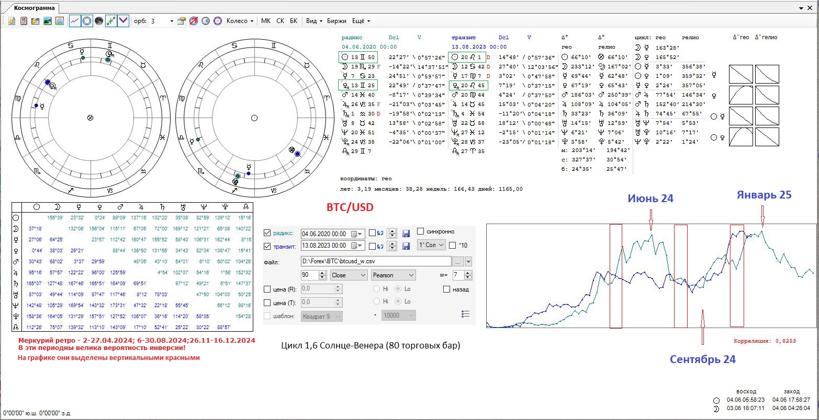Toggle the purple V toolbar button
Screen dimensions: 819x420
coord(124,21)
